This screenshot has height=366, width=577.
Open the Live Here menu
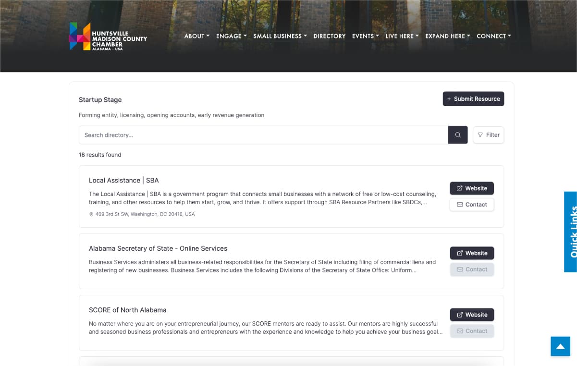click(402, 36)
